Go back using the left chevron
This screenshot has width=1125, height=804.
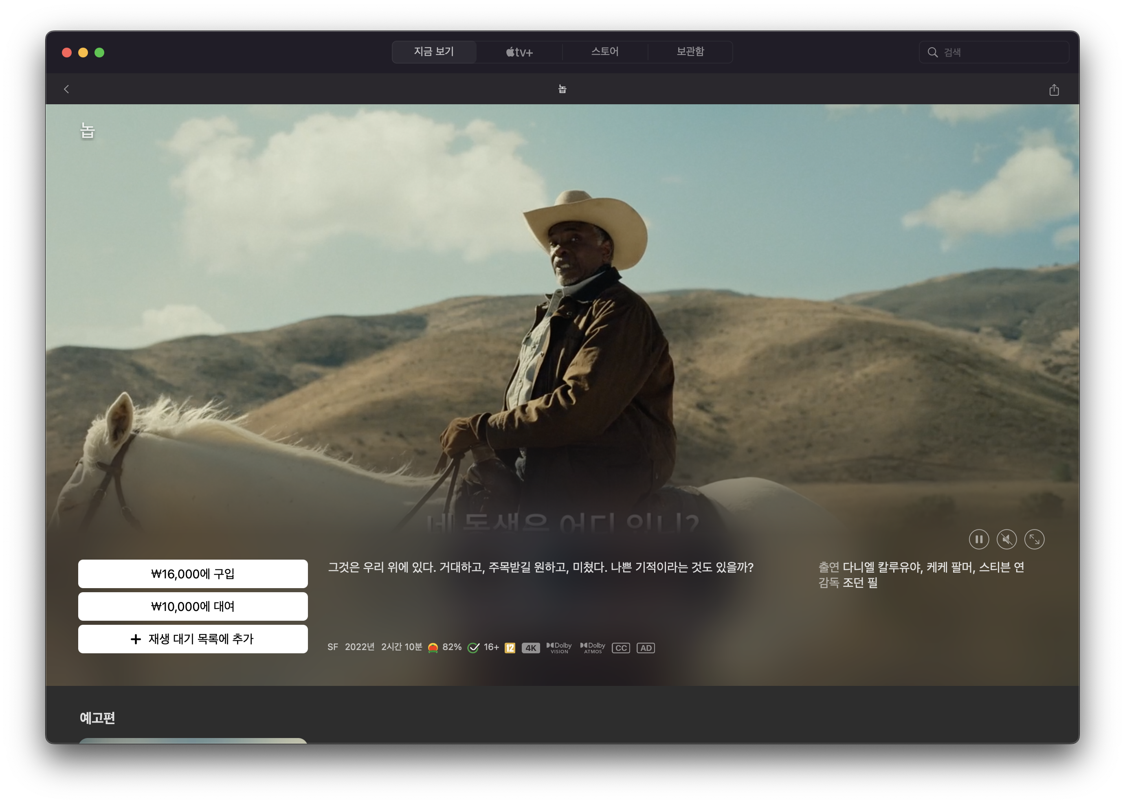pos(66,89)
